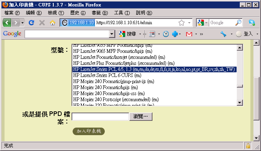Click the Gmail icon in the toolbar
Image resolution: width=261 pixels, height=151 pixels.
click(189, 34)
